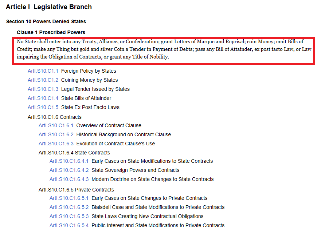This screenshot has width=317, height=234.
Task: Select the ArtI.S10.C1.6.5 Private Contracts heading
Action: pyautogui.click(x=76, y=190)
